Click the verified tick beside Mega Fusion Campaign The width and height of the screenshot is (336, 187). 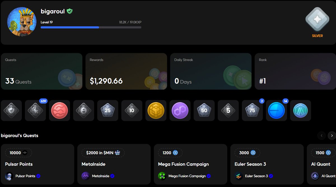click(209, 176)
